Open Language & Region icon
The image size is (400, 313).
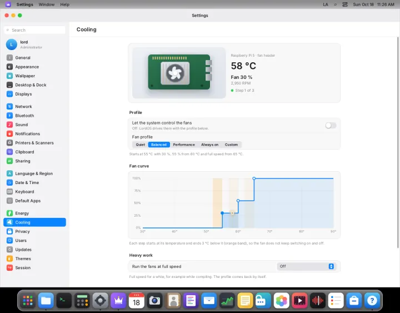tap(9, 173)
